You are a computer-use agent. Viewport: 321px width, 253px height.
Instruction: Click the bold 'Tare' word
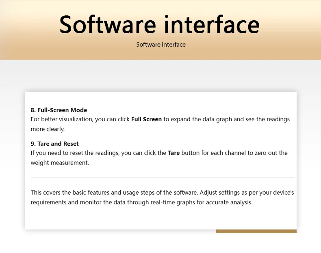pyautogui.click(x=174, y=153)
